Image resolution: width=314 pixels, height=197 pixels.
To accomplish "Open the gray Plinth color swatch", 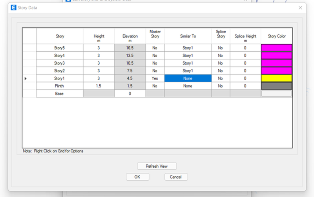I will (276, 86).
